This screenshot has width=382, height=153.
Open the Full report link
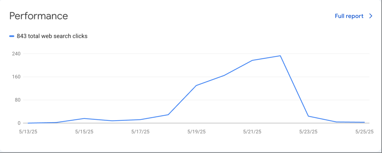coord(349,16)
